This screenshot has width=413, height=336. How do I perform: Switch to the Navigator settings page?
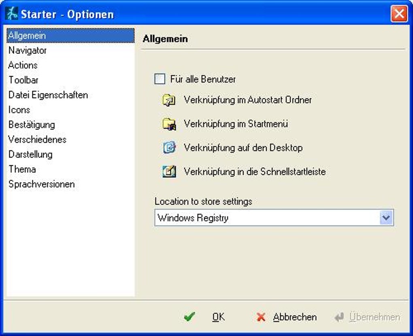tap(28, 50)
